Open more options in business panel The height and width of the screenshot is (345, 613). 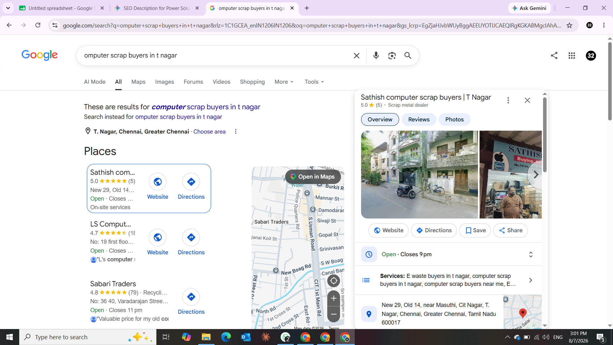pyautogui.click(x=508, y=100)
